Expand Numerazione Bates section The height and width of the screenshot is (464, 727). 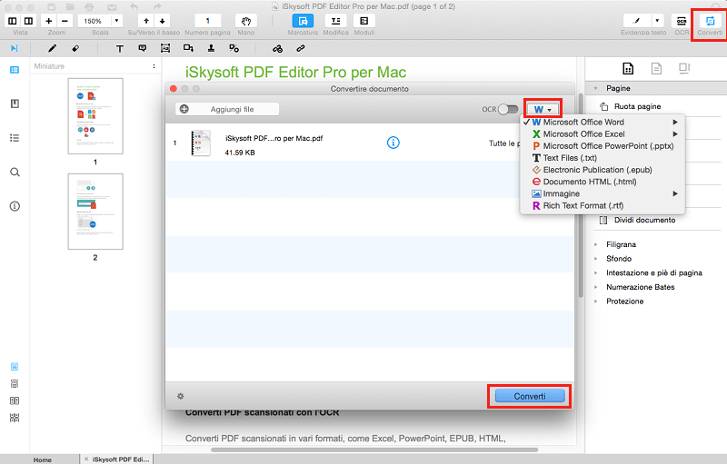[596, 287]
